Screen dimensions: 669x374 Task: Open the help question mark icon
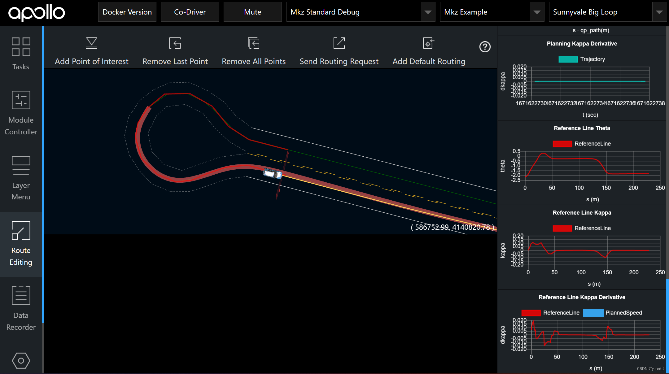485,47
